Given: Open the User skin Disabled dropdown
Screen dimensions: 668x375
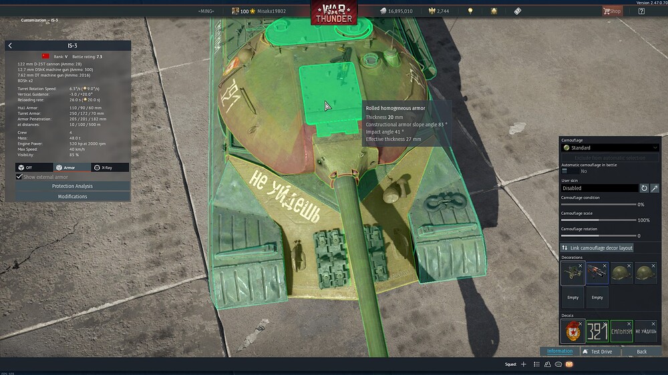Looking at the screenshot, I should click(x=599, y=187).
